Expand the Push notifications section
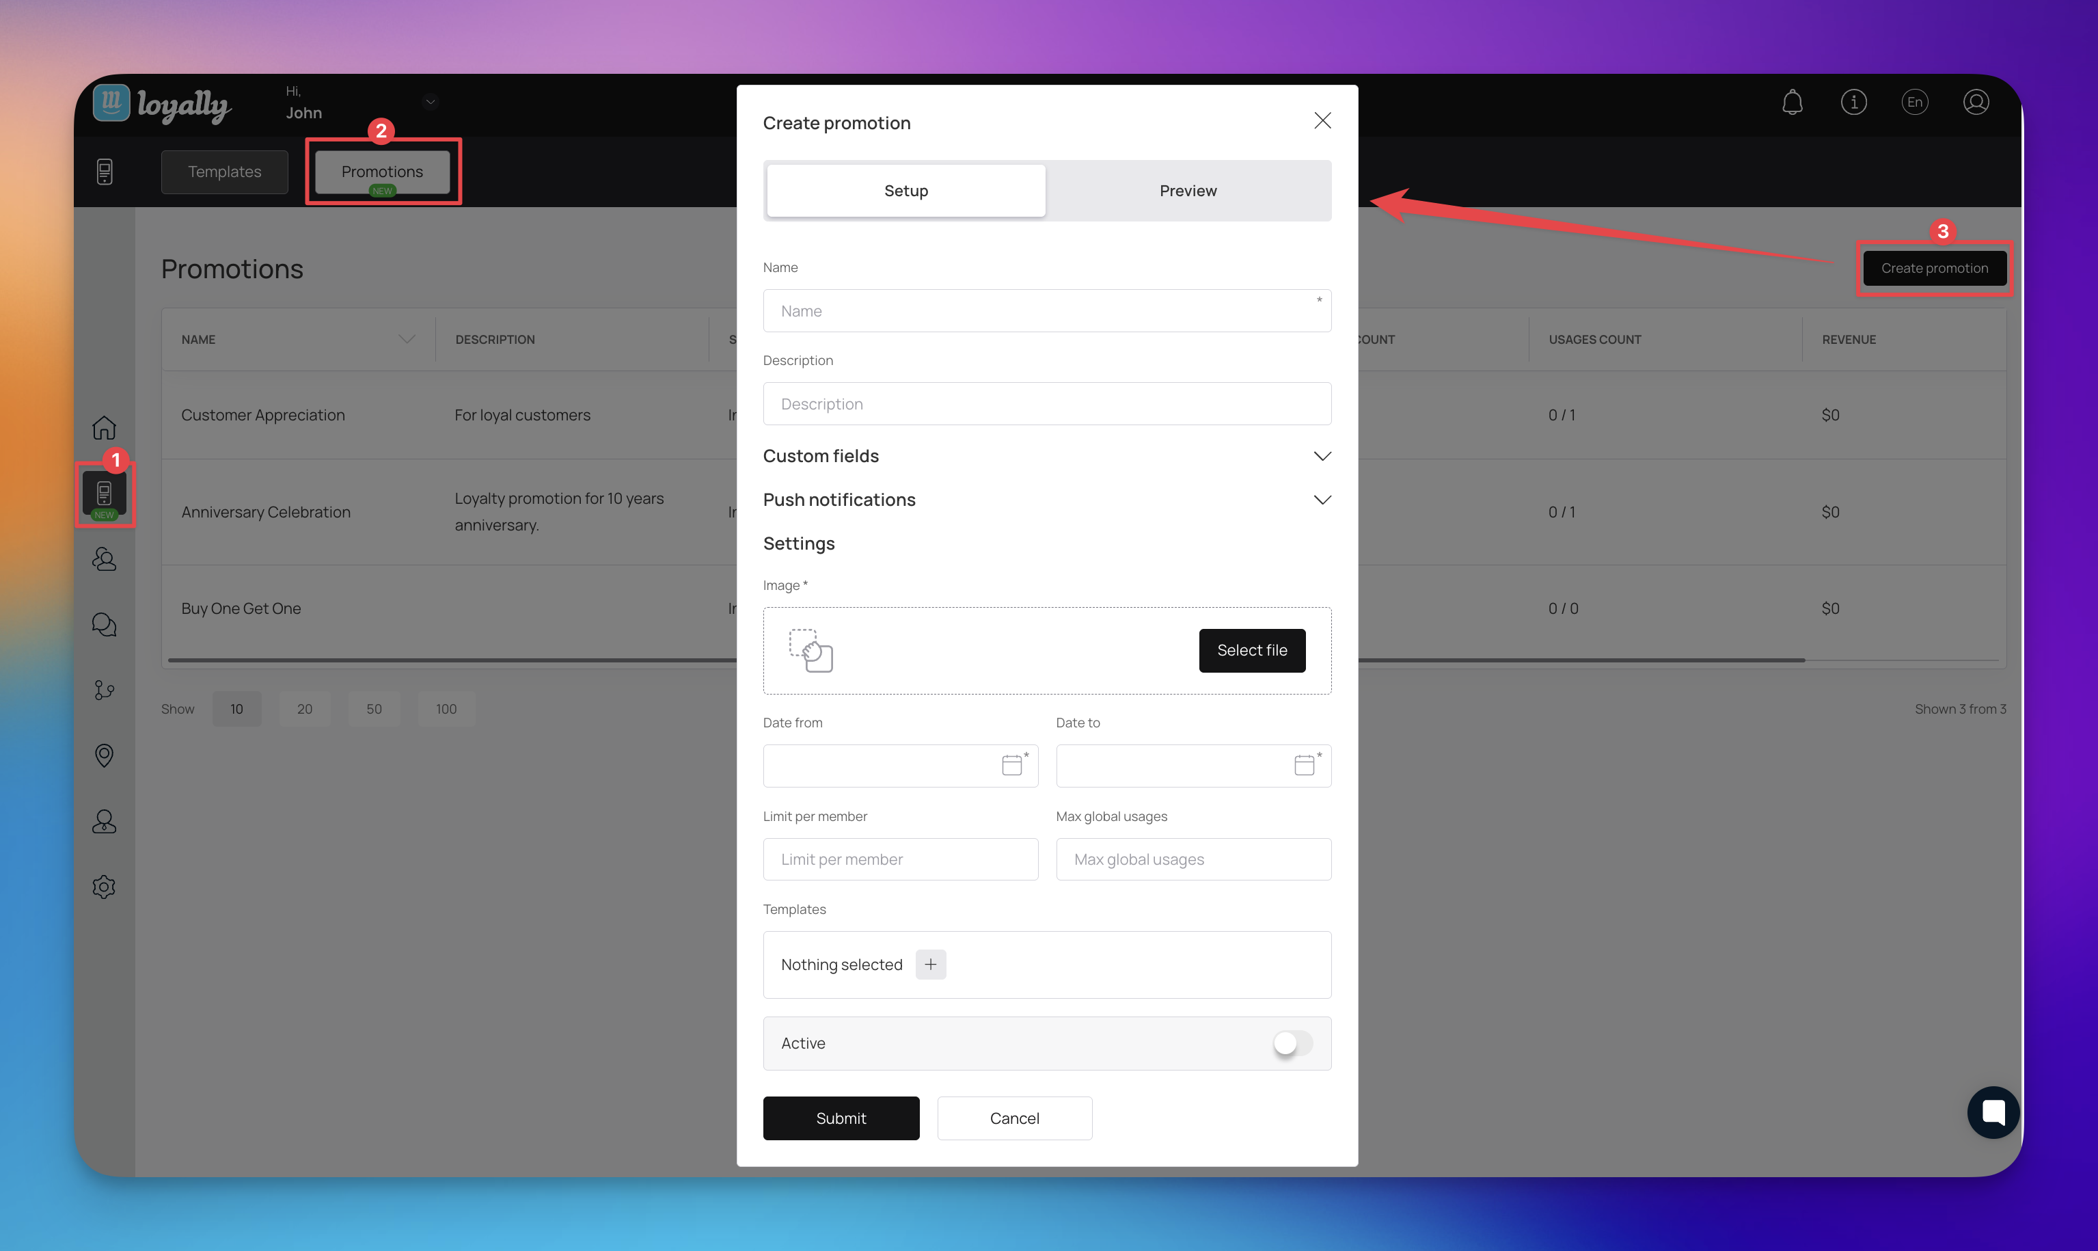Screen dimensions: 2098x1251 (1321, 500)
